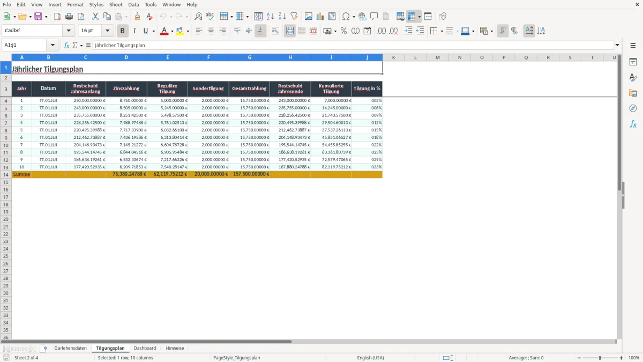Open the Sort dialog icon
Screen dimensions: 643x362
[258, 17]
